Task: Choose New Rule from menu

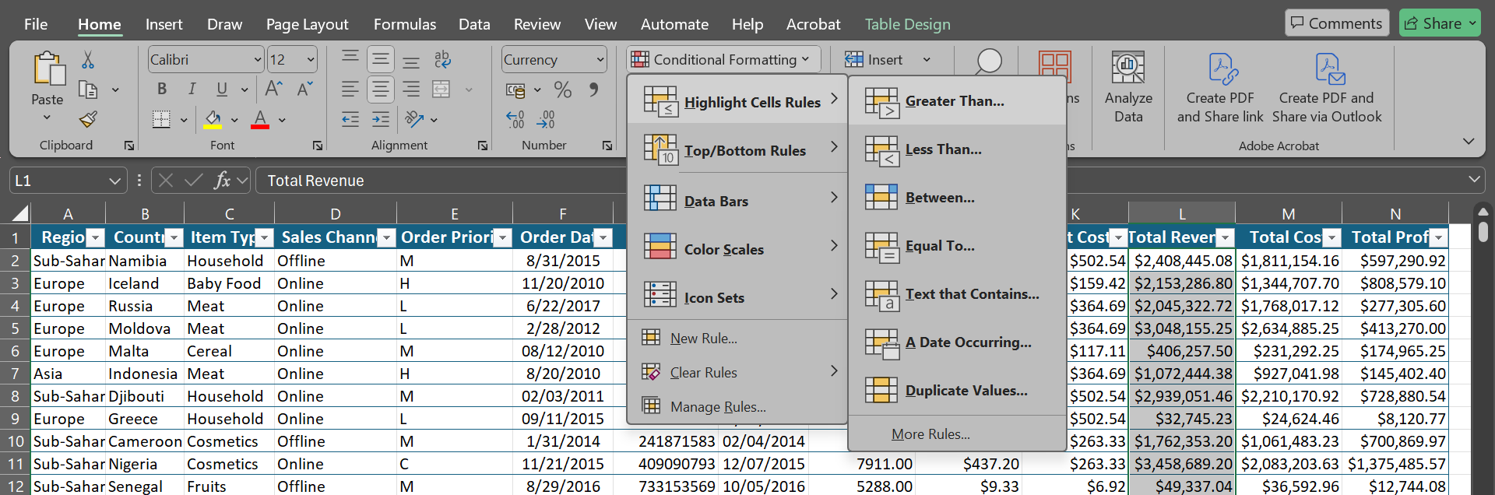Action: tap(737, 338)
